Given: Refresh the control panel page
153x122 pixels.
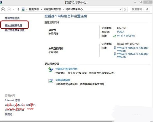Looking at the screenshot, I should click(125, 9).
